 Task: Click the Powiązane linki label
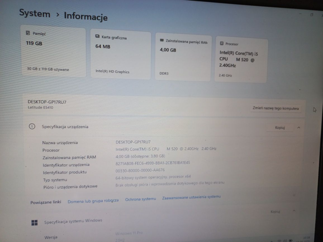click(x=46, y=202)
